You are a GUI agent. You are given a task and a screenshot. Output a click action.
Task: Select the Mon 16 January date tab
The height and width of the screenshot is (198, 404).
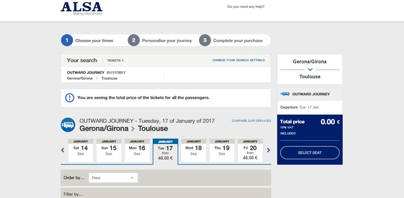[x=137, y=150]
